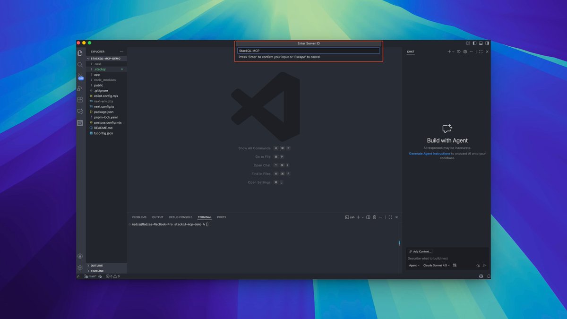Image resolution: width=567 pixels, height=319 pixels.
Task: Expand the .next folder
Action: pyautogui.click(x=106, y=64)
